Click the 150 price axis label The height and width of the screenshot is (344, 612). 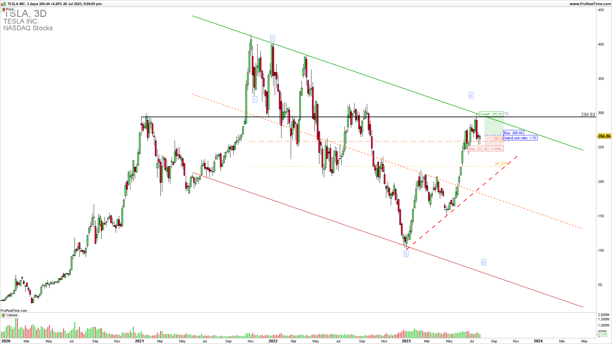601,216
